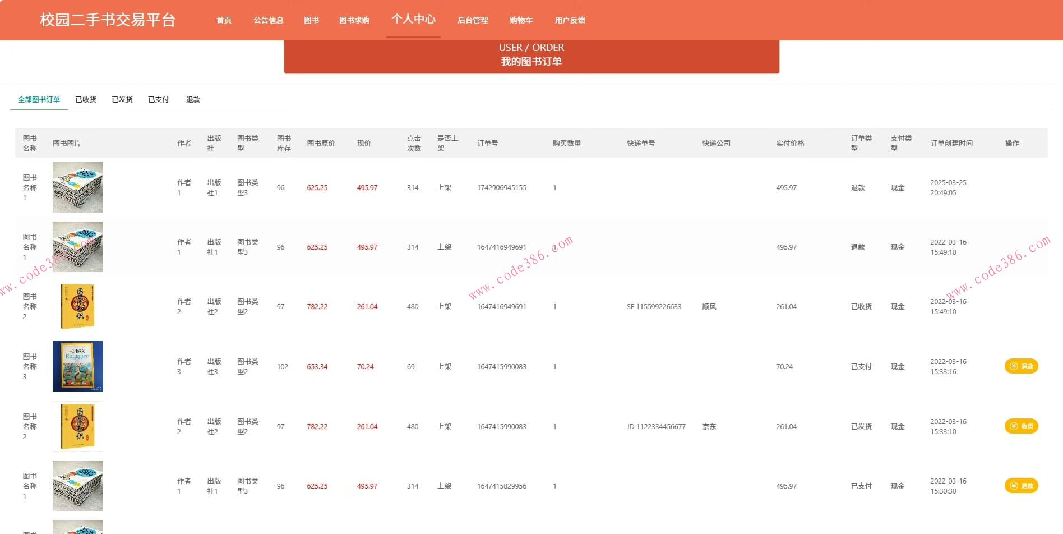Click the stock value 102

(x=283, y=367)
